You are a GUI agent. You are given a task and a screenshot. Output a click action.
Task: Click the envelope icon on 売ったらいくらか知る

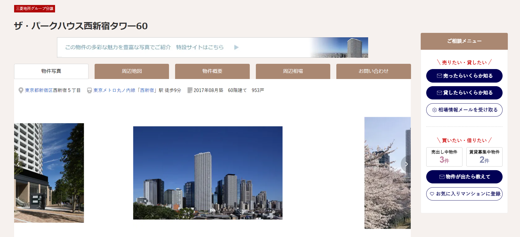coord(439,76)
